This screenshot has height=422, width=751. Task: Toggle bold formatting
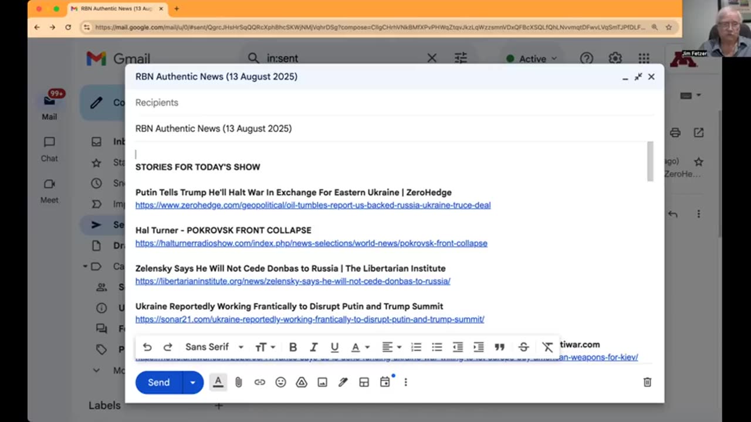293,347
